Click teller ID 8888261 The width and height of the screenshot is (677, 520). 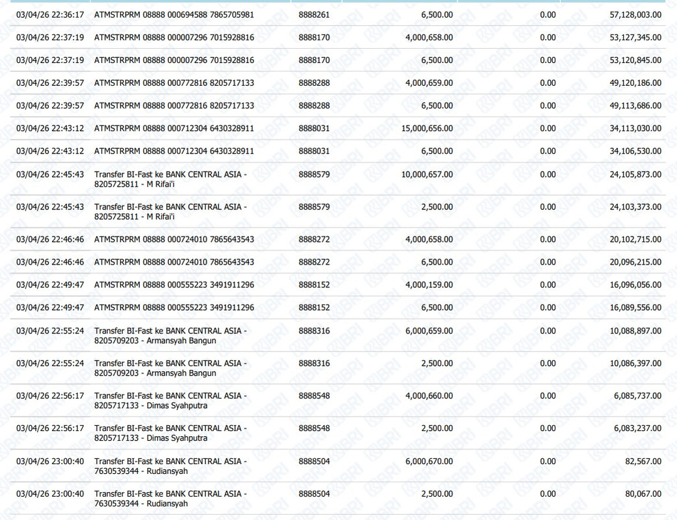pos(314,15)
